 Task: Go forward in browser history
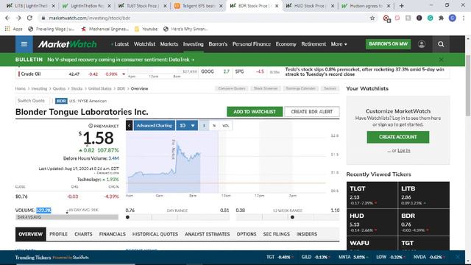coord(18,18)
